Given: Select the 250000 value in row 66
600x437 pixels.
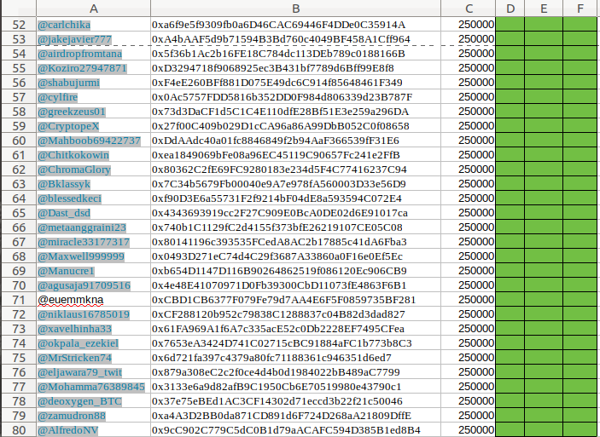Looking at the screenshot, I should (x=469, y=227).
